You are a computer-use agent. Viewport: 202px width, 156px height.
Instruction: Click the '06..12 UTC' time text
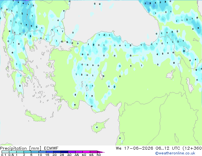168,148
